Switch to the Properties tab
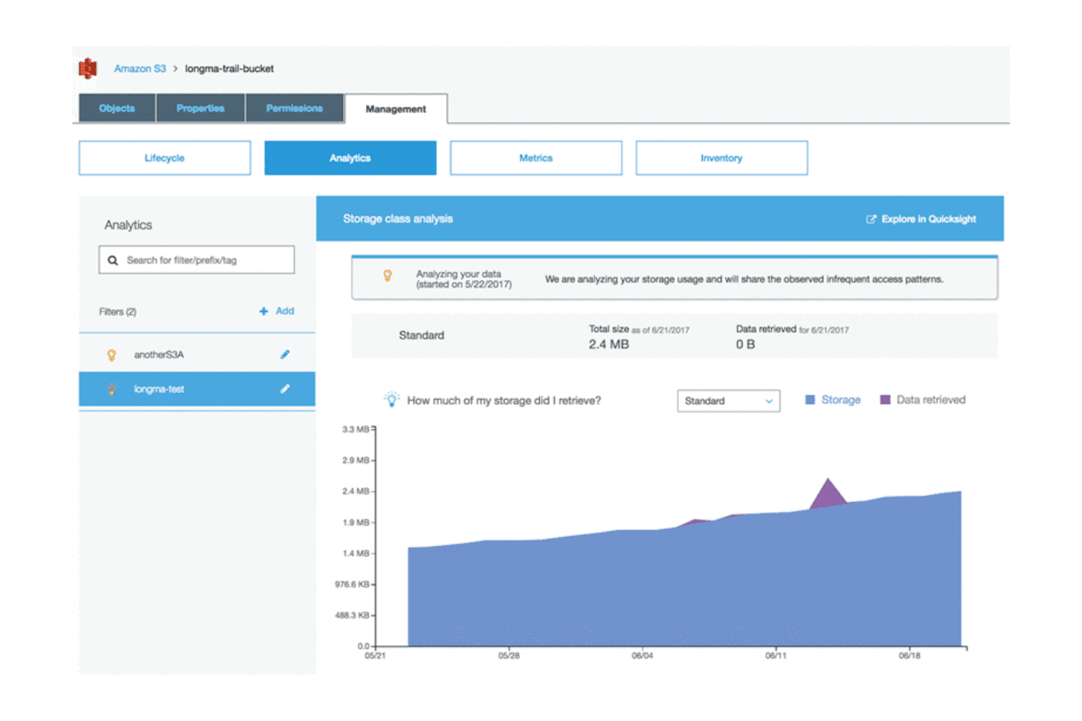 tap(200, 108)
